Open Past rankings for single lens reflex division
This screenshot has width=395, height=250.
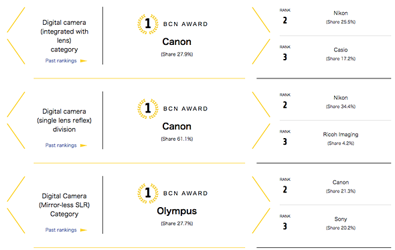(61, 145)
